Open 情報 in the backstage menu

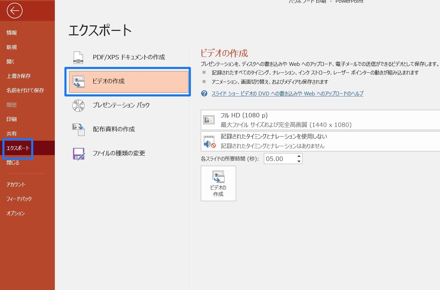[x=12, y=33]
